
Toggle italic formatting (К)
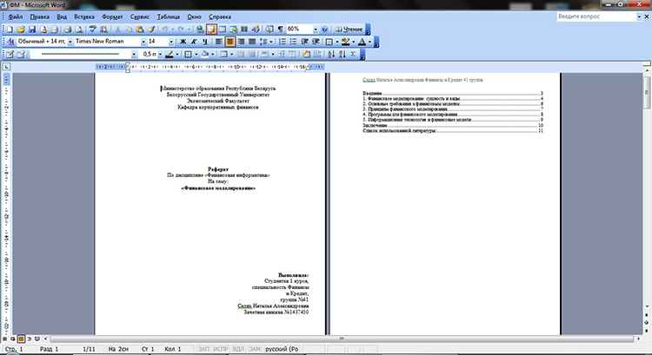[x=194, y=42]
